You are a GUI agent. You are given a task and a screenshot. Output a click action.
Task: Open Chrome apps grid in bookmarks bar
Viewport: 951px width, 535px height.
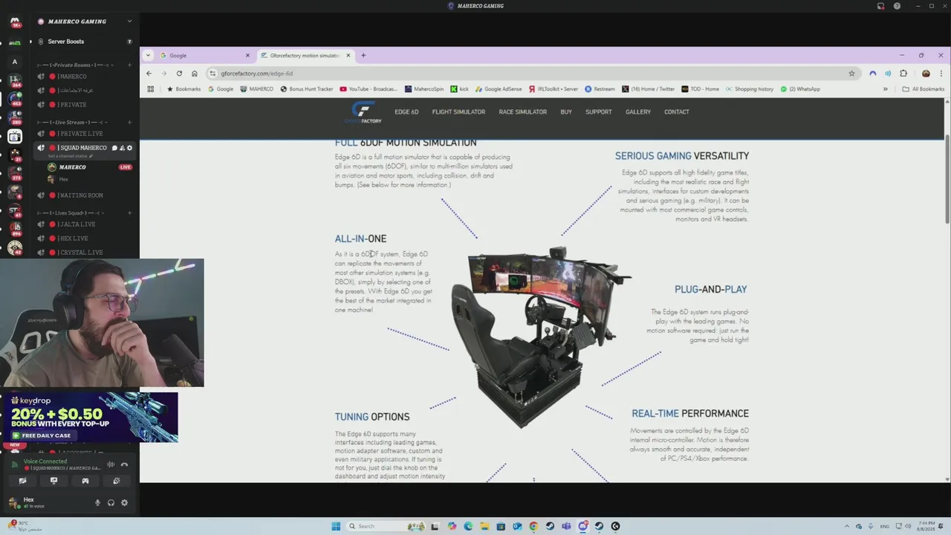pyautogui.click(x=150, y=89)
